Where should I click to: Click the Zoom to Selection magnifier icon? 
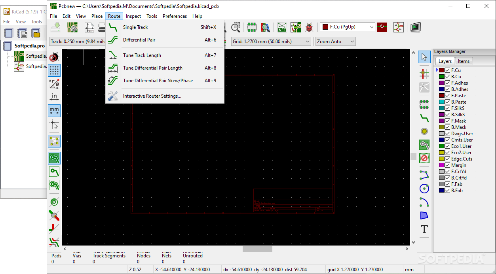tap(236, 27)
